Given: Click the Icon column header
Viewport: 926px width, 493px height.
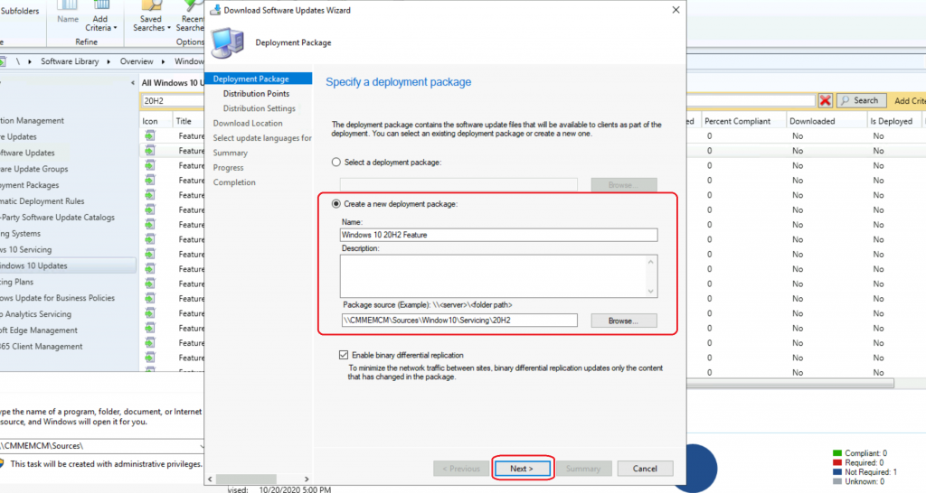Looking at the screenshot, I should click(x=156, y=121).
